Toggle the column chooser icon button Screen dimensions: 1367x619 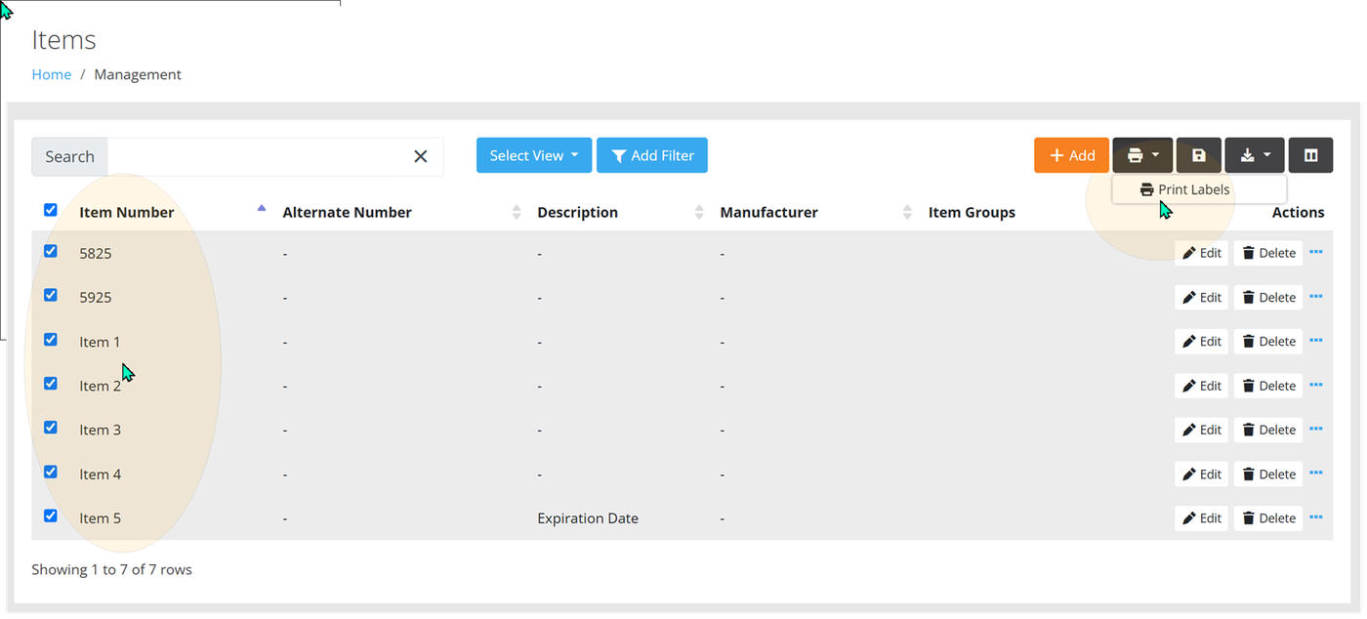[1310, 155]
